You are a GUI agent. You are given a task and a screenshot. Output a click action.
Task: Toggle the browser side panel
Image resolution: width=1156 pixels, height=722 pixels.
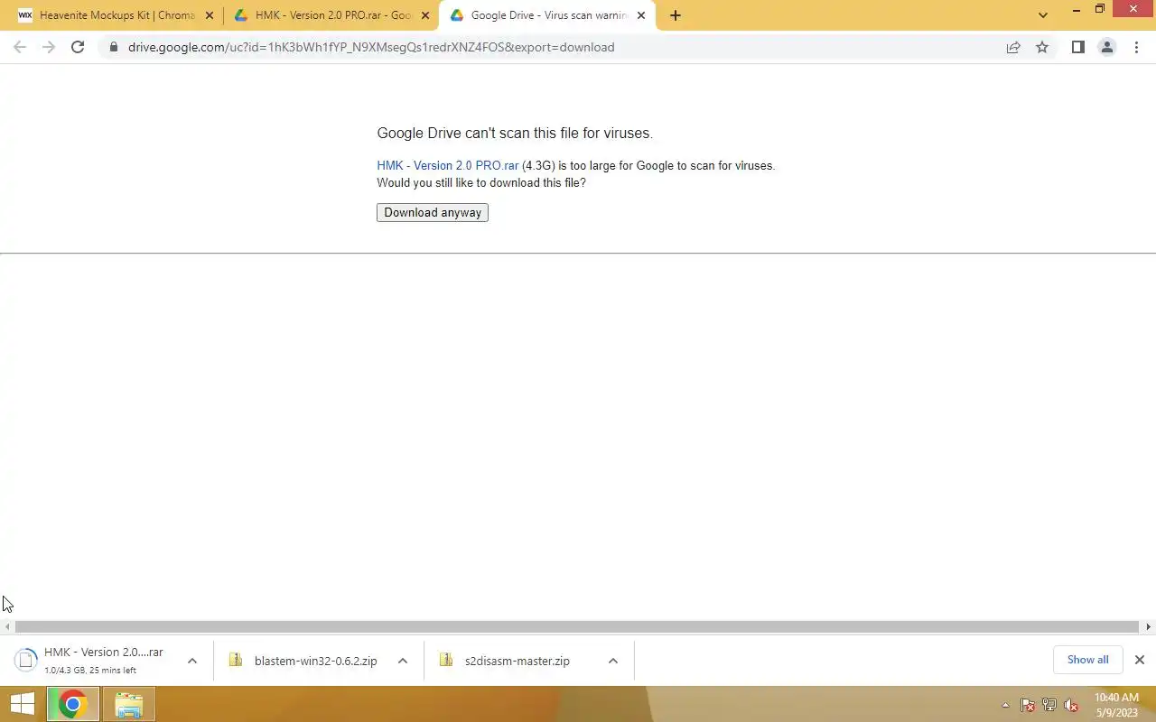pos(1077,47)
